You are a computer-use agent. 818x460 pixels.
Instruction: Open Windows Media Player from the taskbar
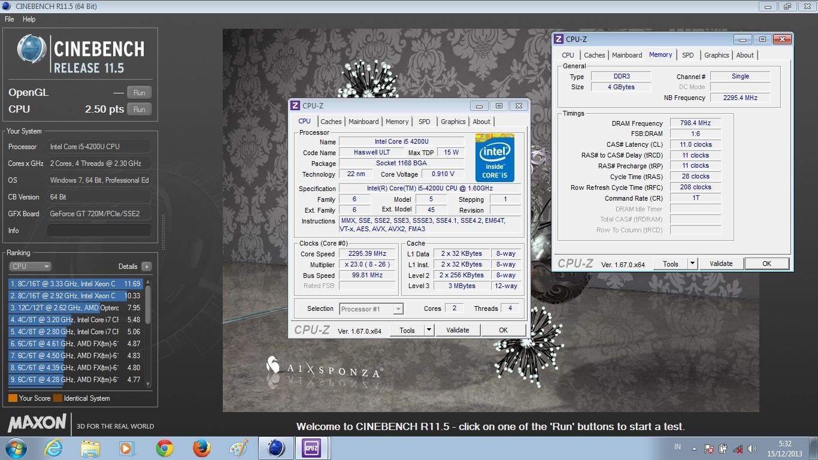click(127, 448)
